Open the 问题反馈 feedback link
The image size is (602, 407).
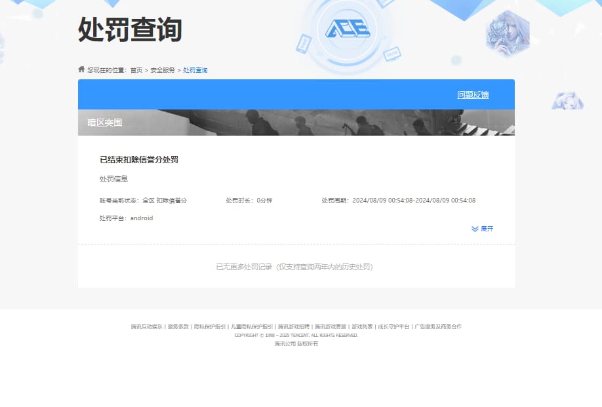[x=473, y=94]
